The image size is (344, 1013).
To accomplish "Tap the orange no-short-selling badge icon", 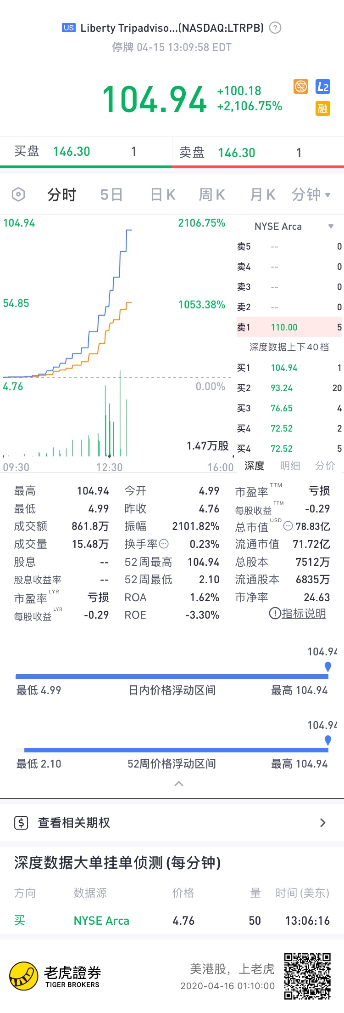I will coord(301,86).
